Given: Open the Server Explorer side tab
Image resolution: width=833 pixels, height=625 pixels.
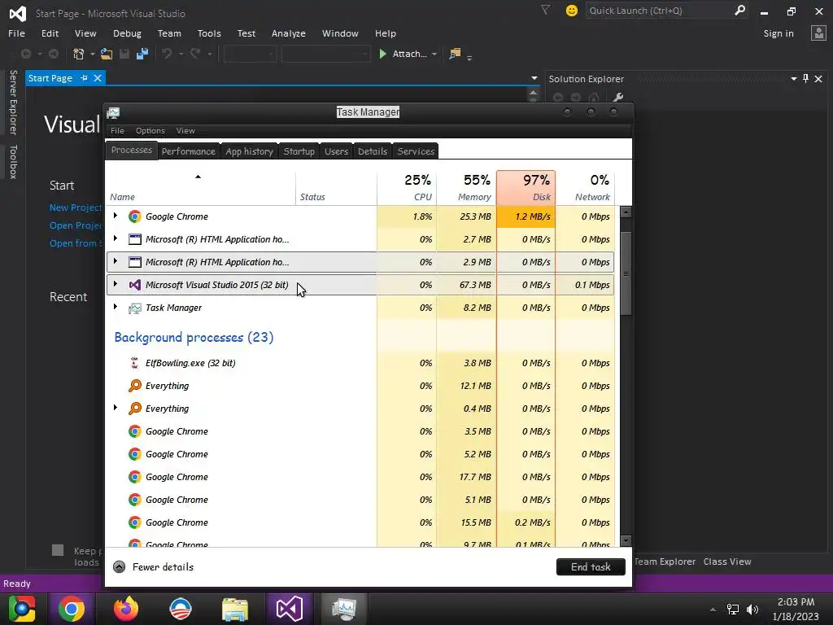Looking at the screenshot, I should coord(13,102).
